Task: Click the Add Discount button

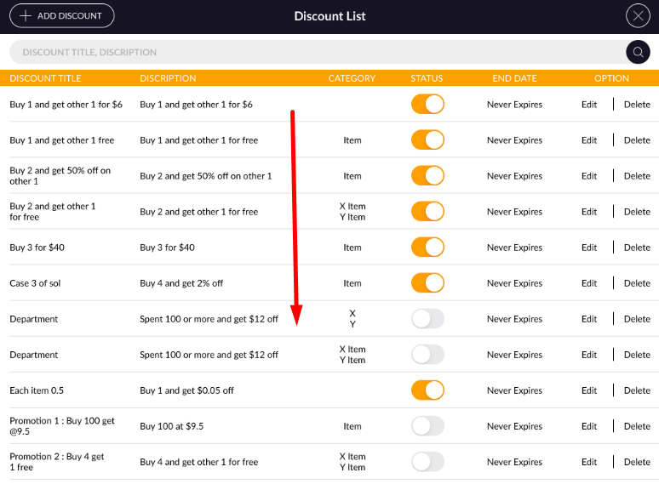Action: 61,16
